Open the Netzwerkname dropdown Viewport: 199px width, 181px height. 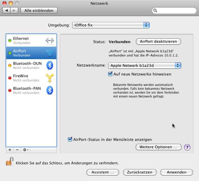144,65
